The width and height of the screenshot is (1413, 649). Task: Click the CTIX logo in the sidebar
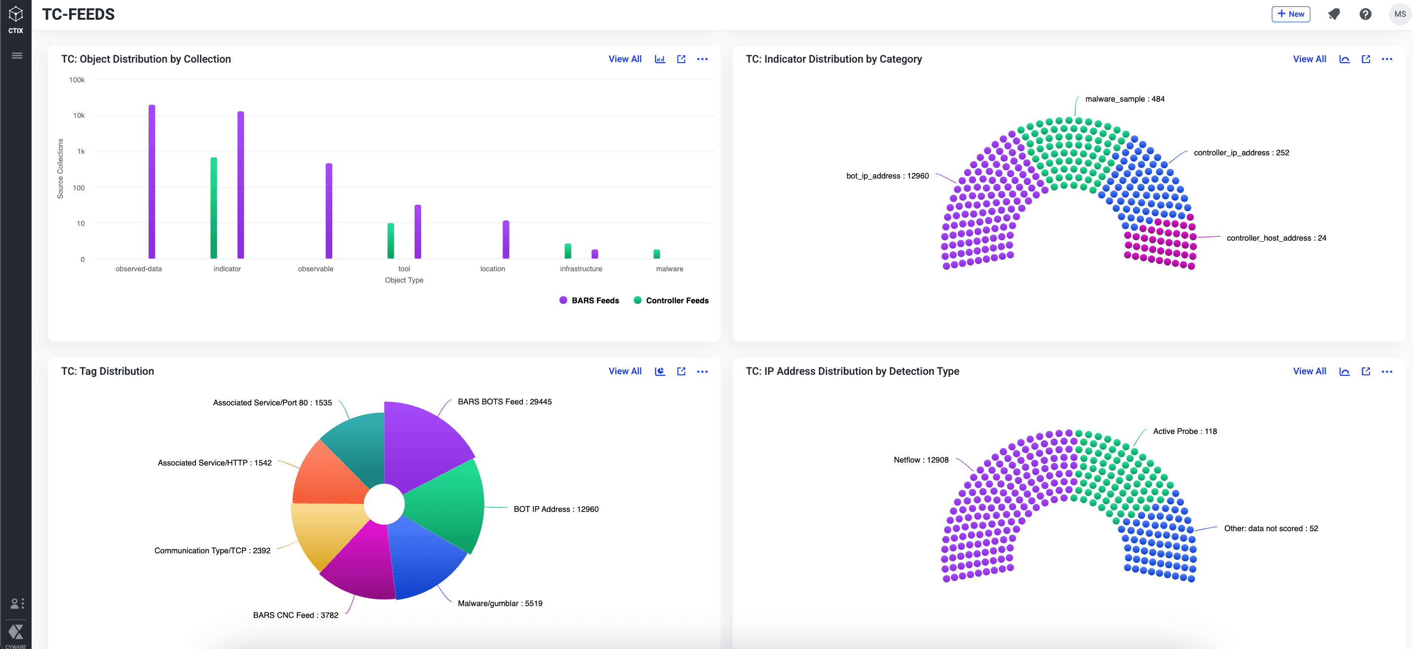pyautogui.click(x=16, y=14)
